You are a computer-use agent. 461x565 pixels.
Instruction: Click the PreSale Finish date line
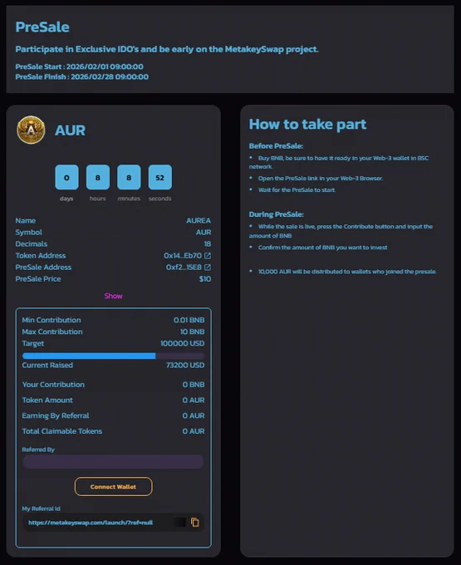pos(81,76)
